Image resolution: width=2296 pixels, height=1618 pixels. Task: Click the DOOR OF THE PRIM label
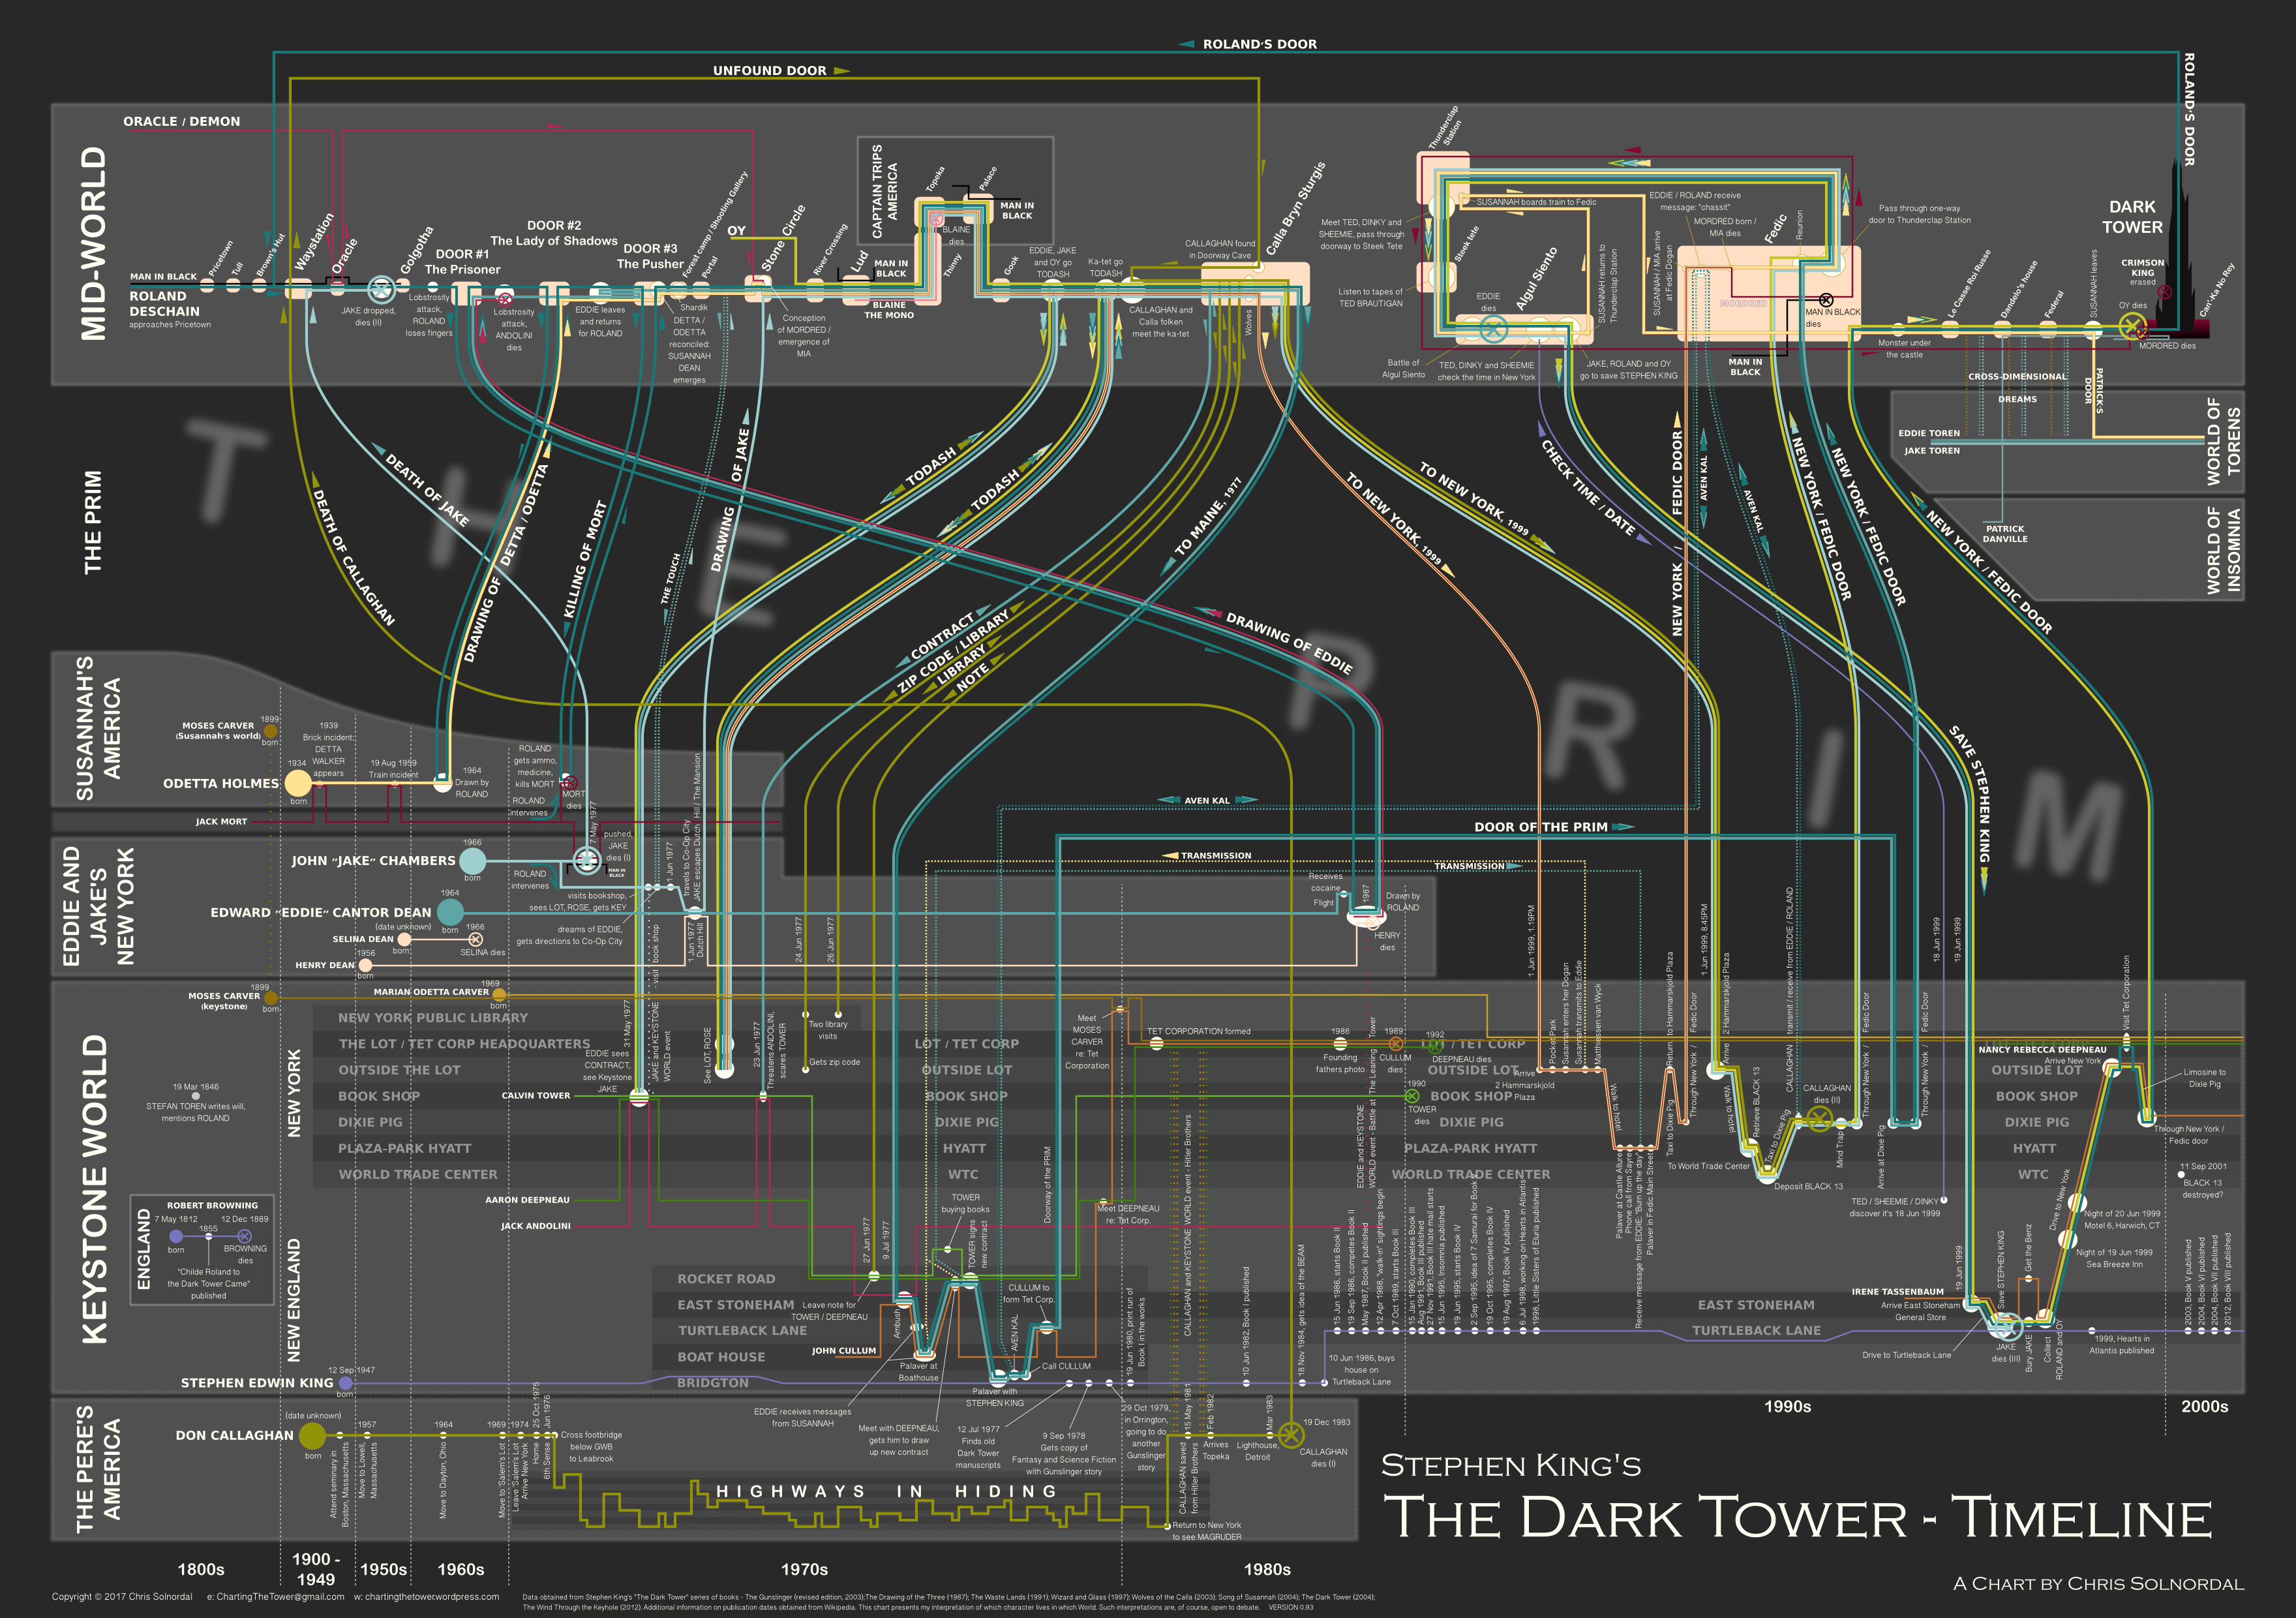[x=1541, y=827]
